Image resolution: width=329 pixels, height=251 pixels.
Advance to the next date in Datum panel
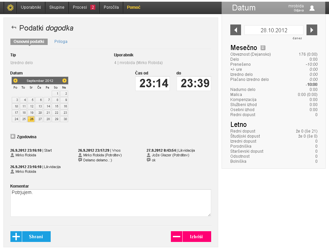coord(312,30)
